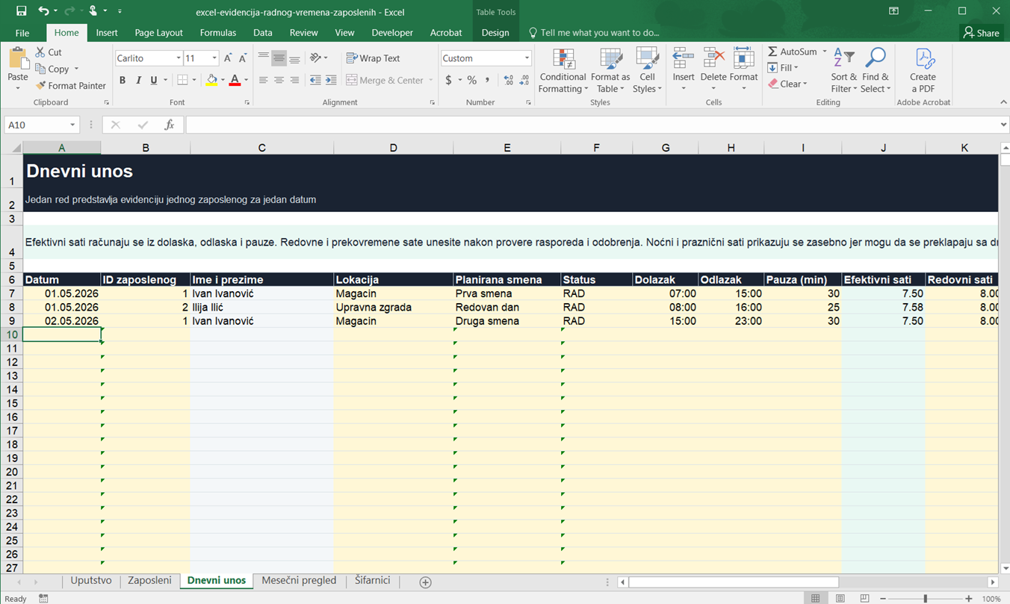Open the Page Layout tab
Screen dimensions: 1010x604
click(x=159, y=33)
